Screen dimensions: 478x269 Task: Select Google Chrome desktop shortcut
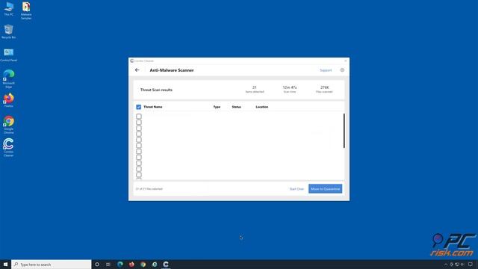pyautogui.click(x=8, y=125)
